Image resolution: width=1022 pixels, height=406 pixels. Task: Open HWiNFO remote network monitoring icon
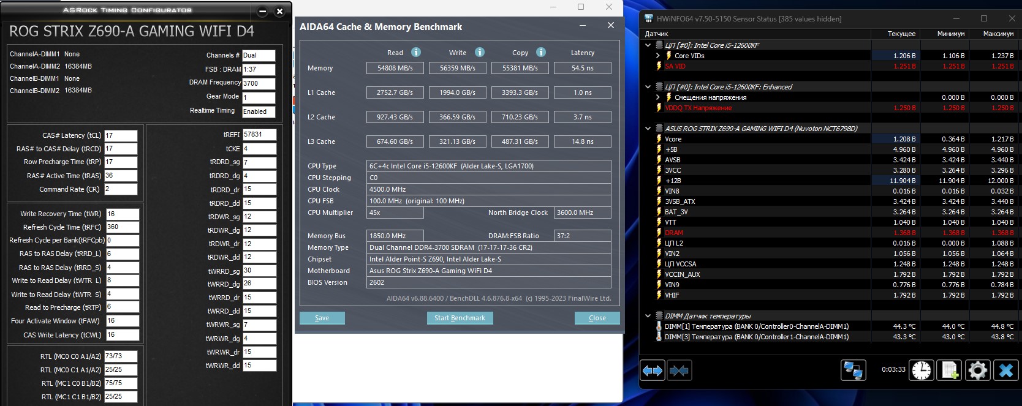853,370
